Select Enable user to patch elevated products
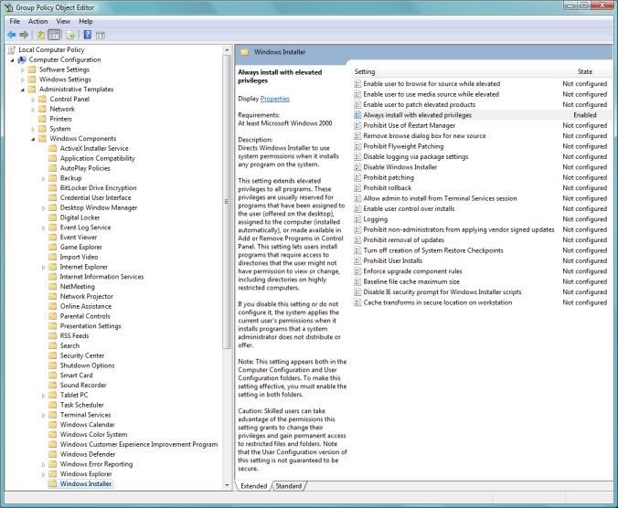 (420, 104)
